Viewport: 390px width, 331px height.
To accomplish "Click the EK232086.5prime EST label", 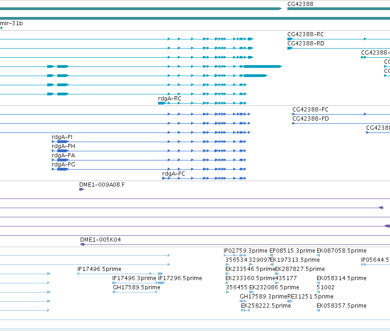I will tap(274, 288).
